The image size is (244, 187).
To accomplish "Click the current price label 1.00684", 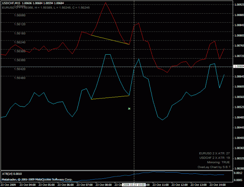I will tap(239, 67).
